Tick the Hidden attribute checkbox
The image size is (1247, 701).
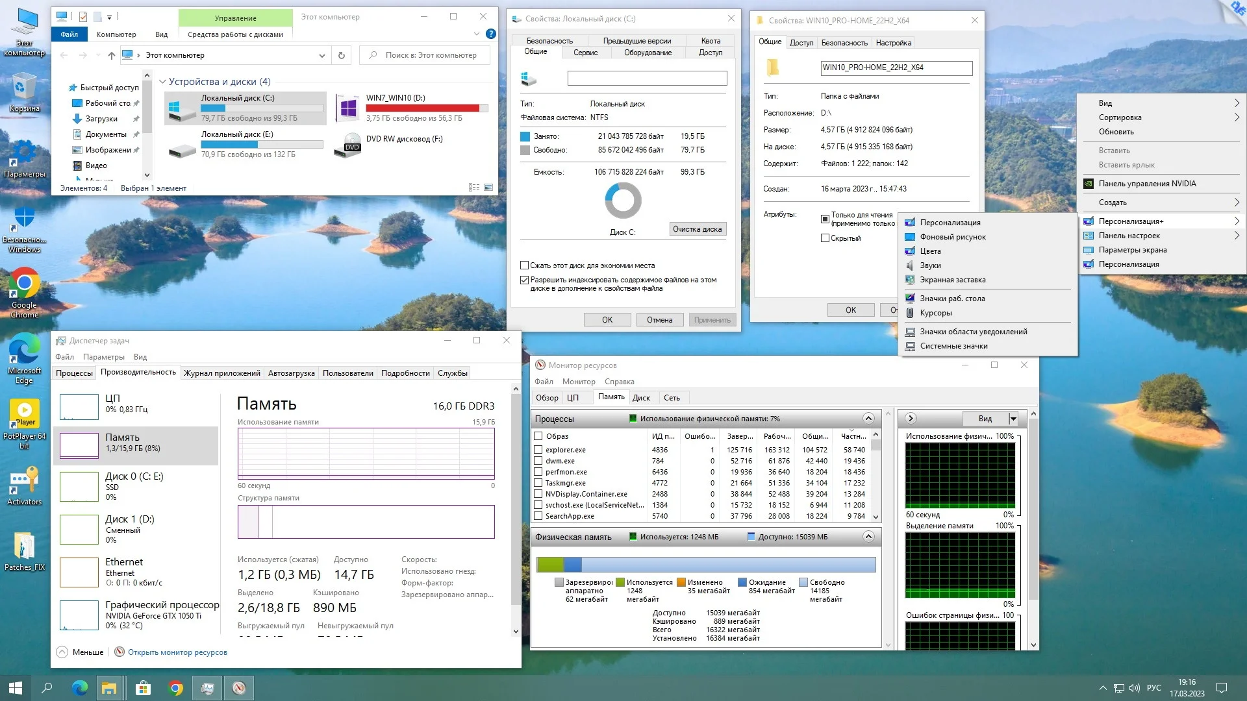pyautogui.click(x=825, y=238)
